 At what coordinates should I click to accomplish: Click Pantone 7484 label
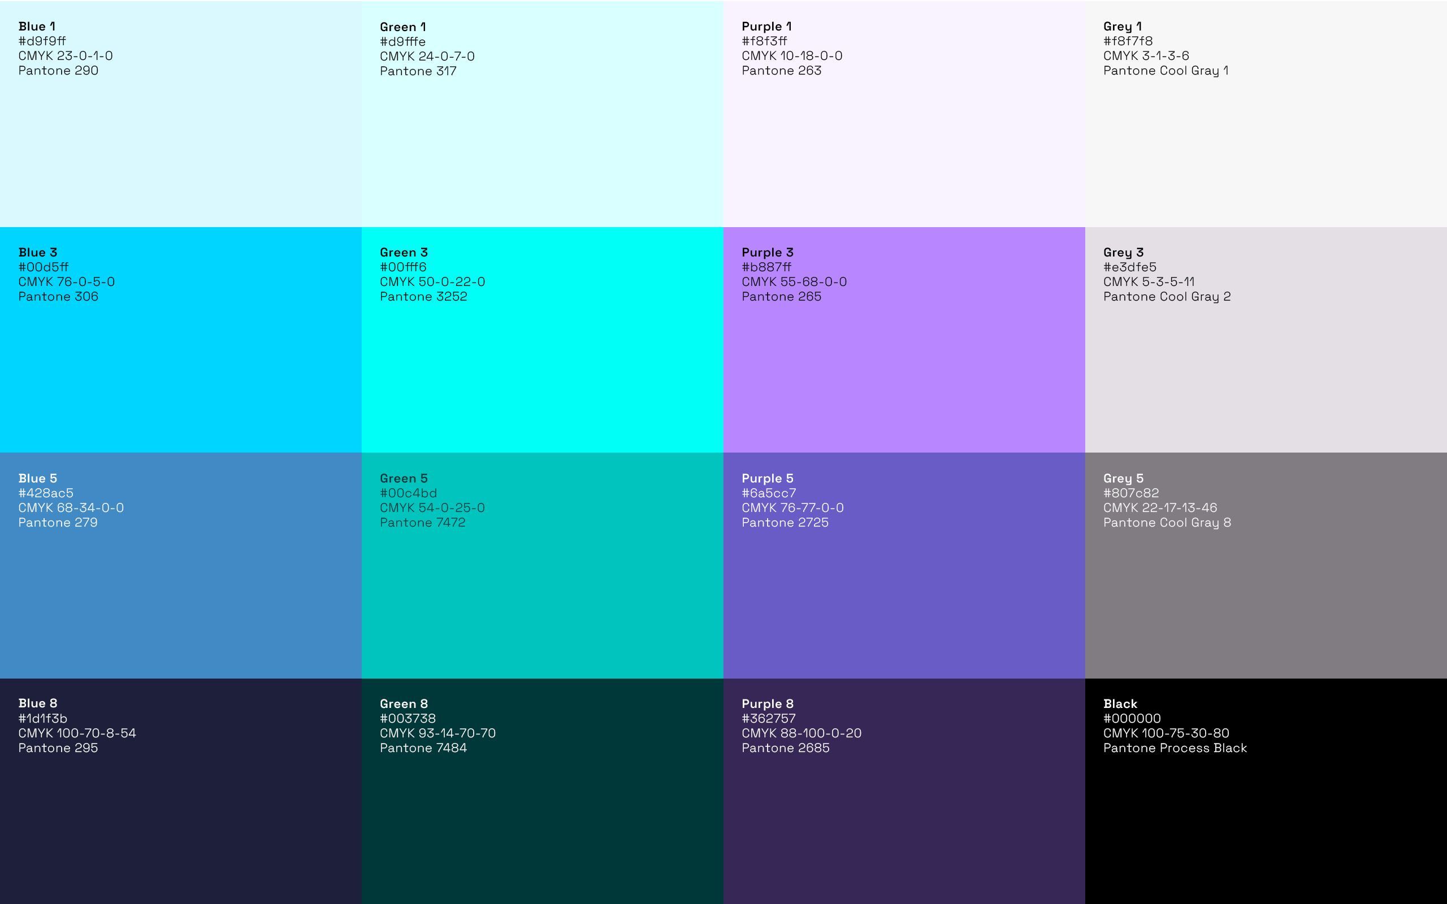tap(423, 748)
